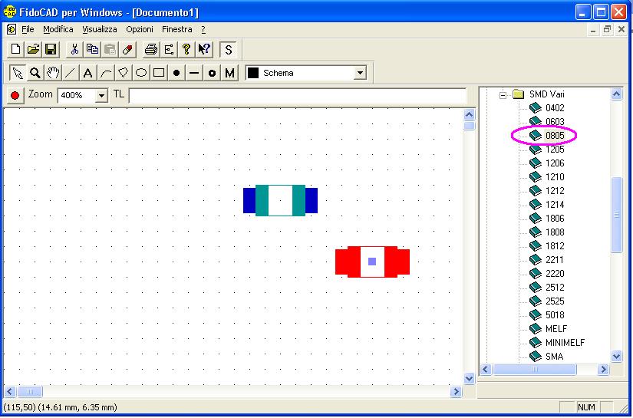
Task: Print the drawing with printer icon
Action: pyautogui.click(x=151, y=50)
